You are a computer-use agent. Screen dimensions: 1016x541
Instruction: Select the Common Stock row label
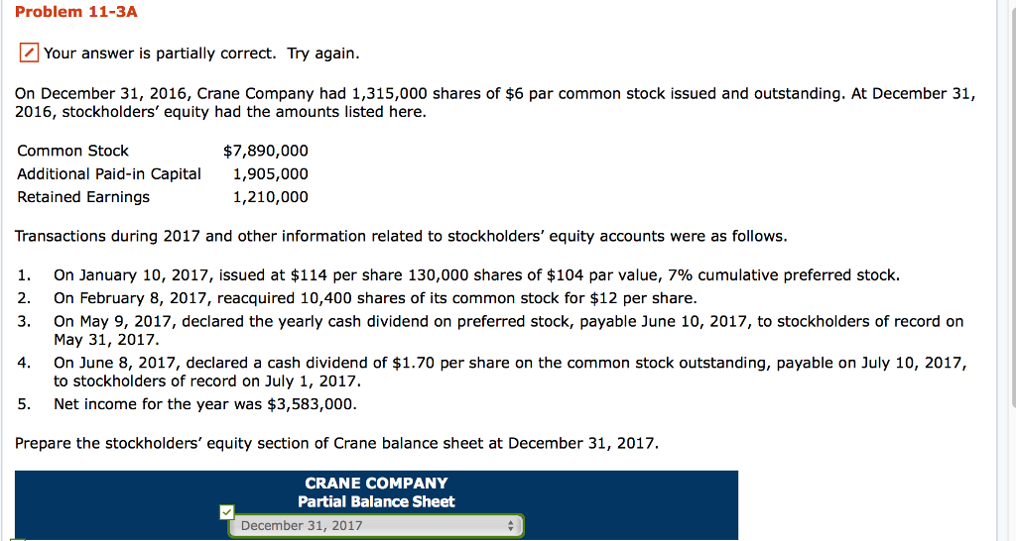tap(73, 151)
